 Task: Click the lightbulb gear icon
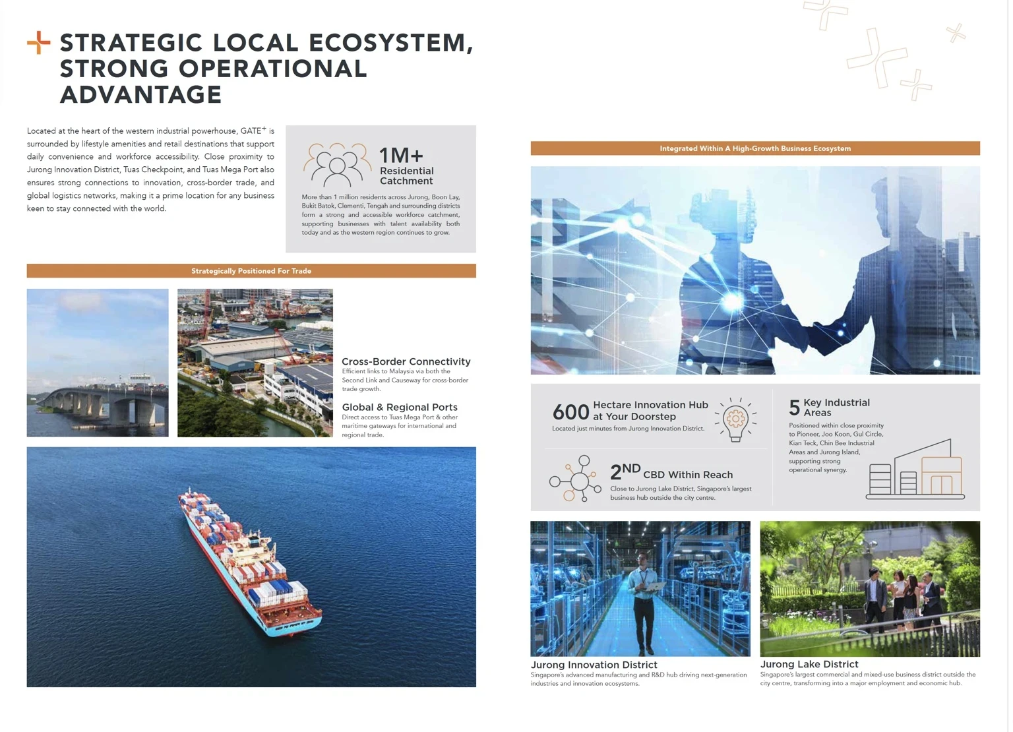coord(735,419)
